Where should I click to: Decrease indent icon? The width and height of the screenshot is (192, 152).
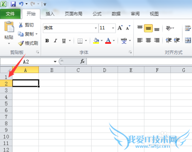click(169, 40)
